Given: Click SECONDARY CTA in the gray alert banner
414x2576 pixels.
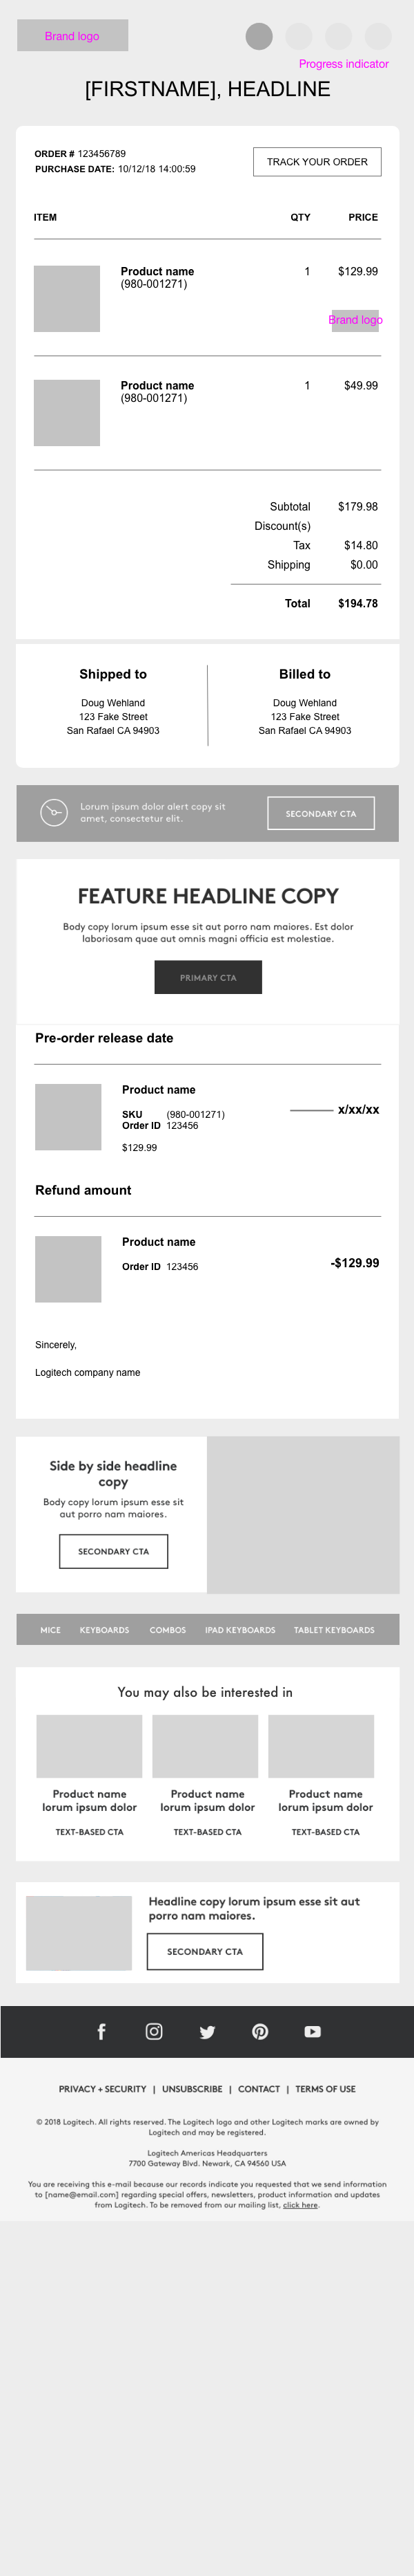Looking at the screenshot, I should tap(320, 813).
